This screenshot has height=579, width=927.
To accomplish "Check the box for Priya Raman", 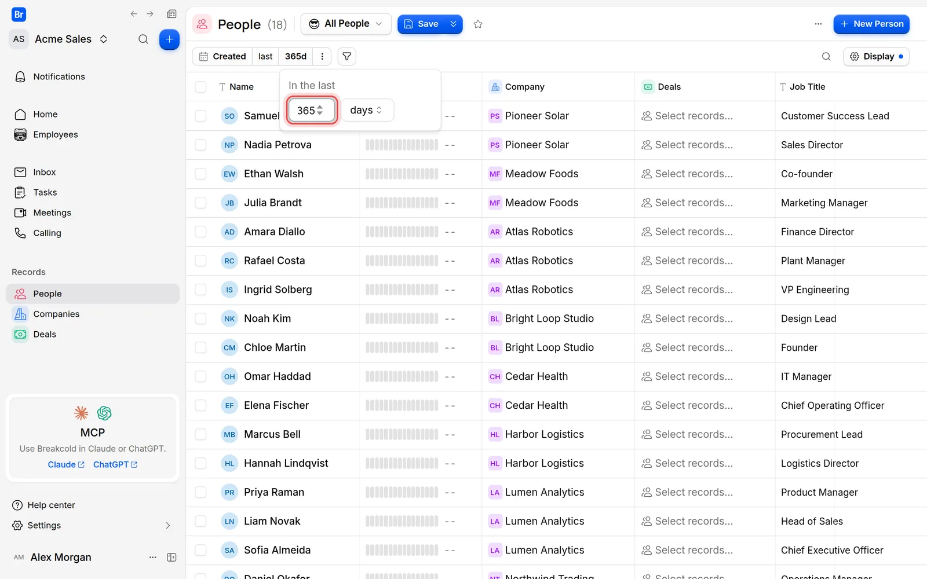I will [x=200, y=492].
